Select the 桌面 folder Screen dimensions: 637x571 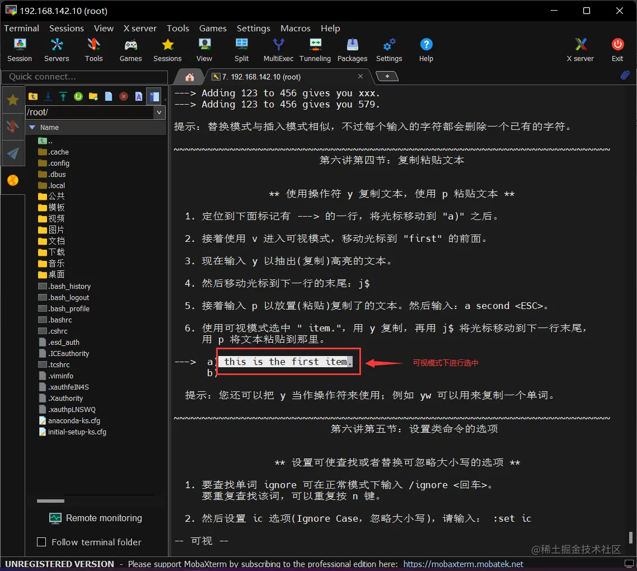[x=51, y=274]
